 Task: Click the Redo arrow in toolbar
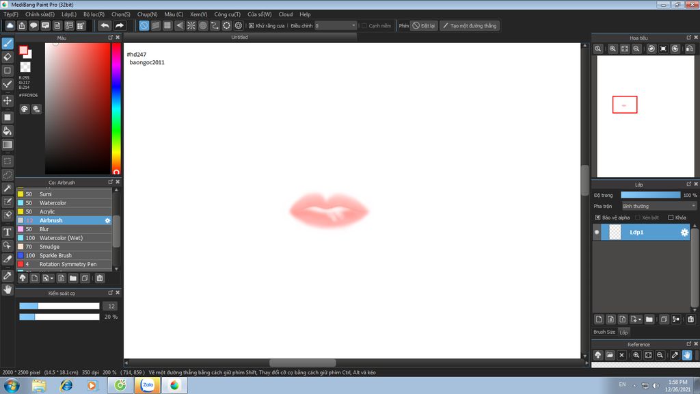coord(119,25)
